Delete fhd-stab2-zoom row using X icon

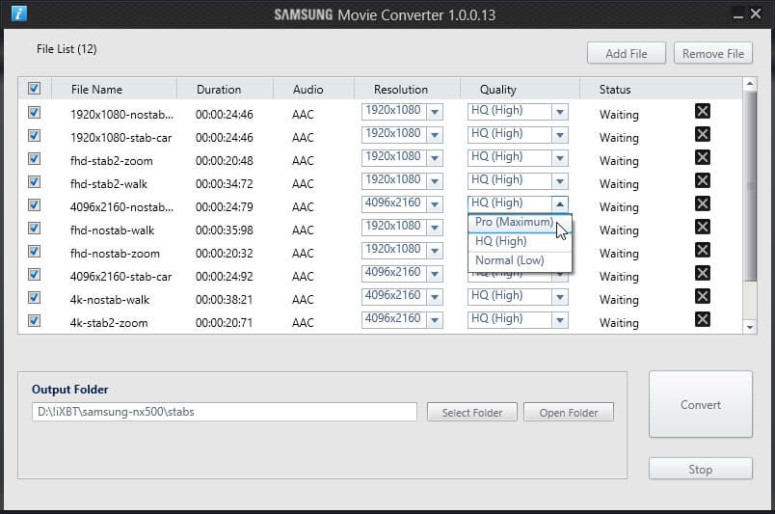coord(703,157)
